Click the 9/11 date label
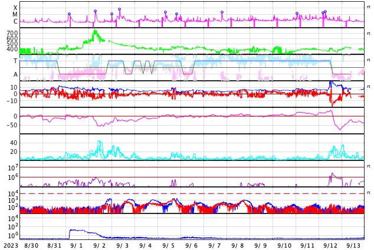The width and height of the screenshot is (374, 250). tap(307, 246)
